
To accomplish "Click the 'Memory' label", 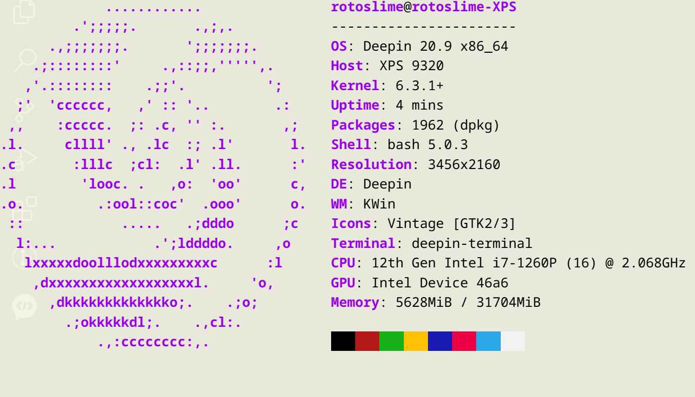I will 355,302.
